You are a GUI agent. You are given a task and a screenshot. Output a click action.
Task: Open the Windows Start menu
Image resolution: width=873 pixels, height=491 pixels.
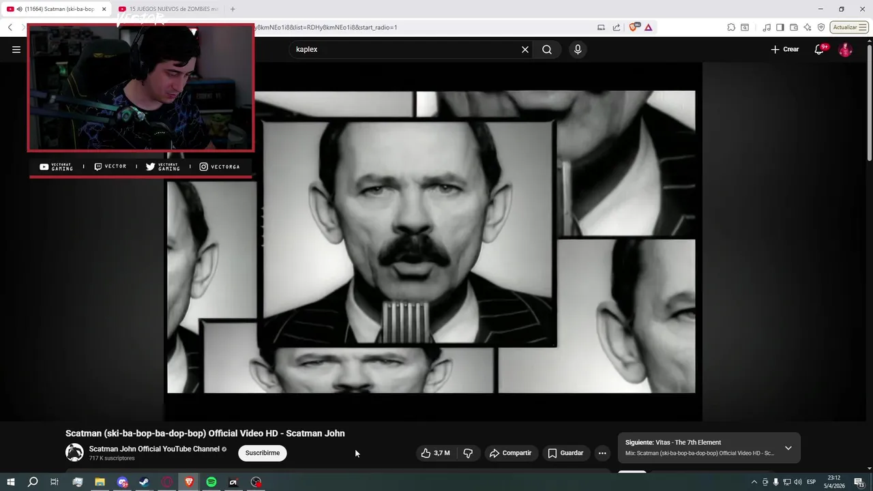[11, 482]
